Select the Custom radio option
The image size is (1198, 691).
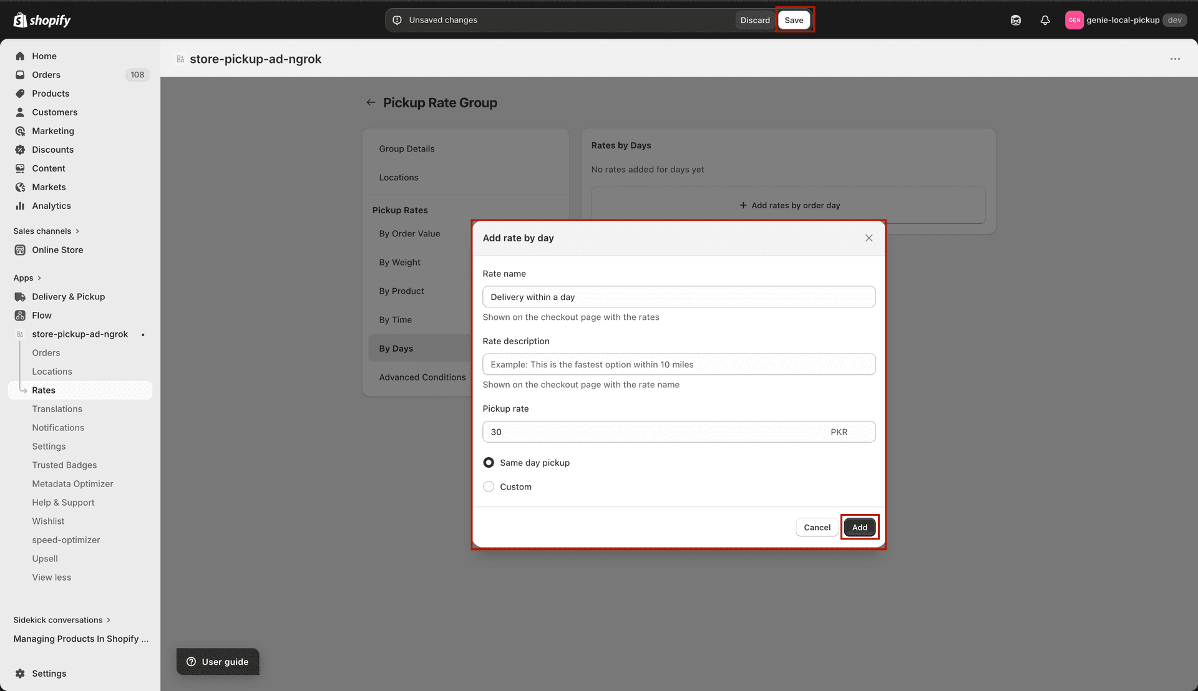coord(489,487)
